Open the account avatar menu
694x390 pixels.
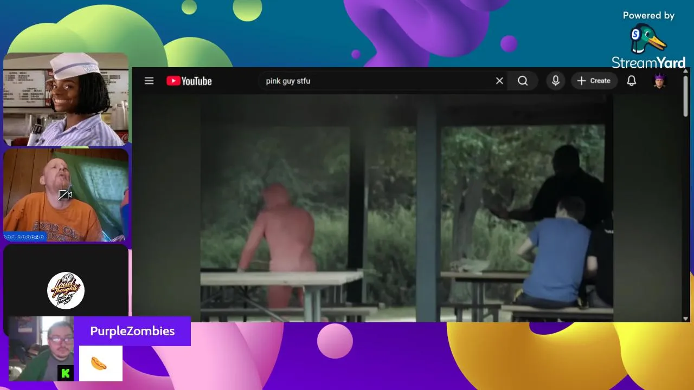pyautogui.click(x=659, y=81)
